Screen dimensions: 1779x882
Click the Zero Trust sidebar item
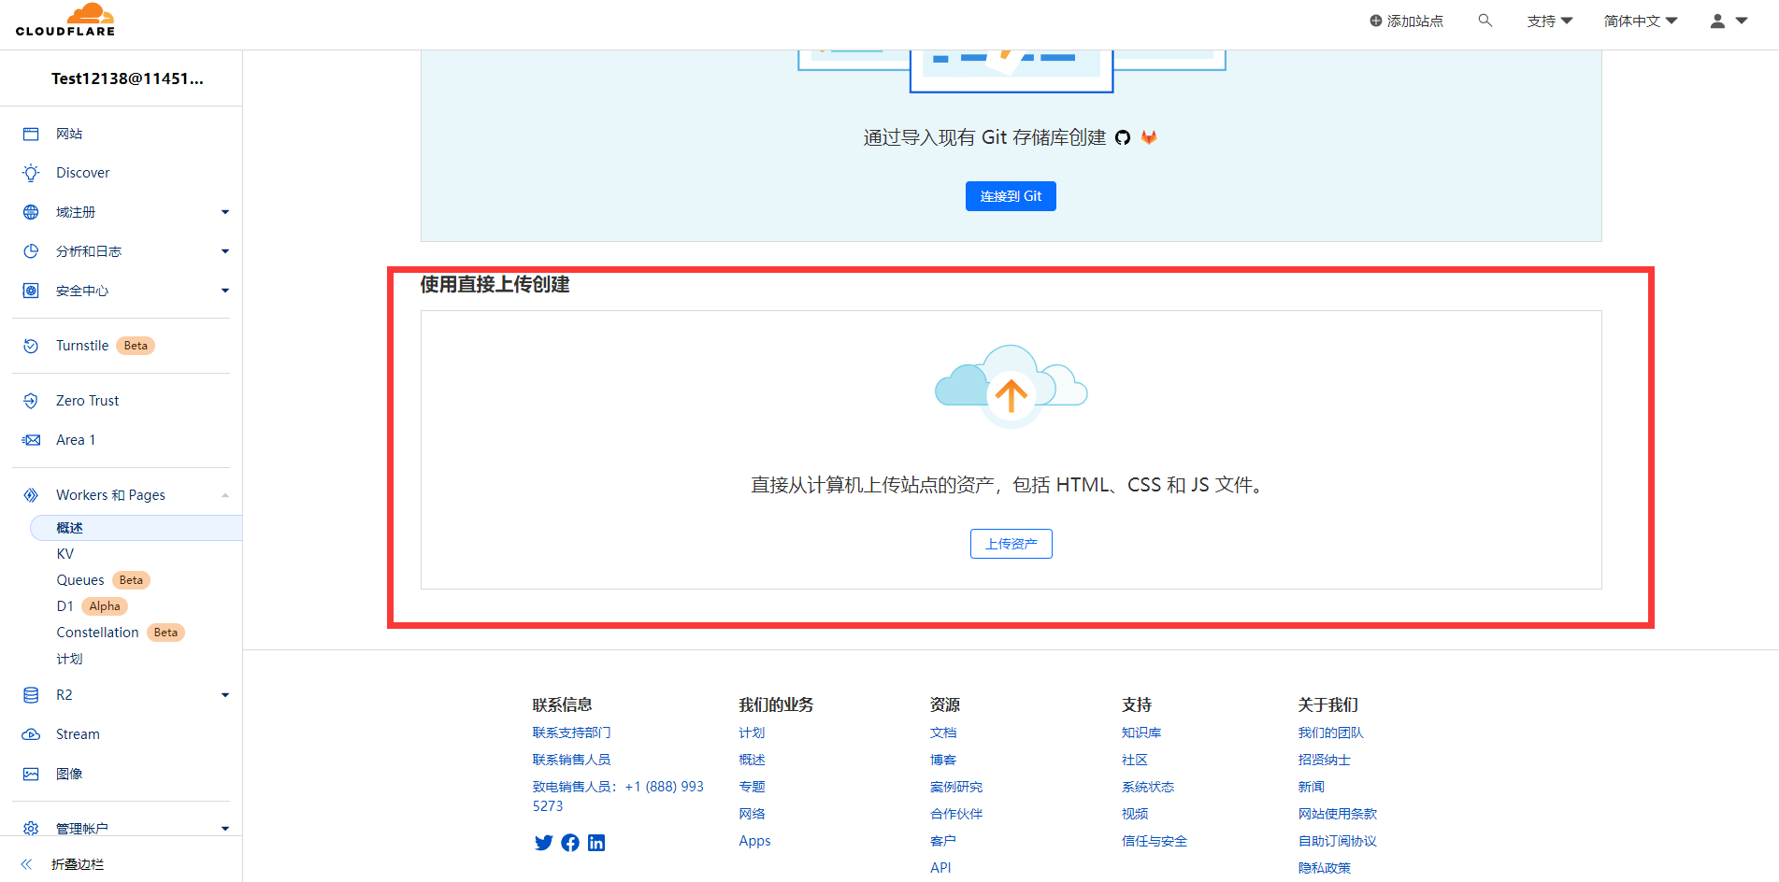pos(87,401)
